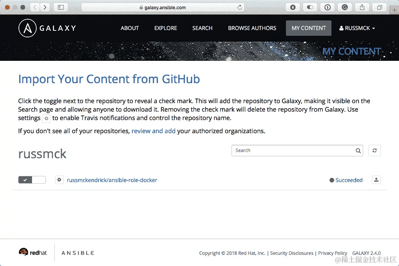Open the Privacy Policy link
Screen dimensions: 399x266
[333, 253]
